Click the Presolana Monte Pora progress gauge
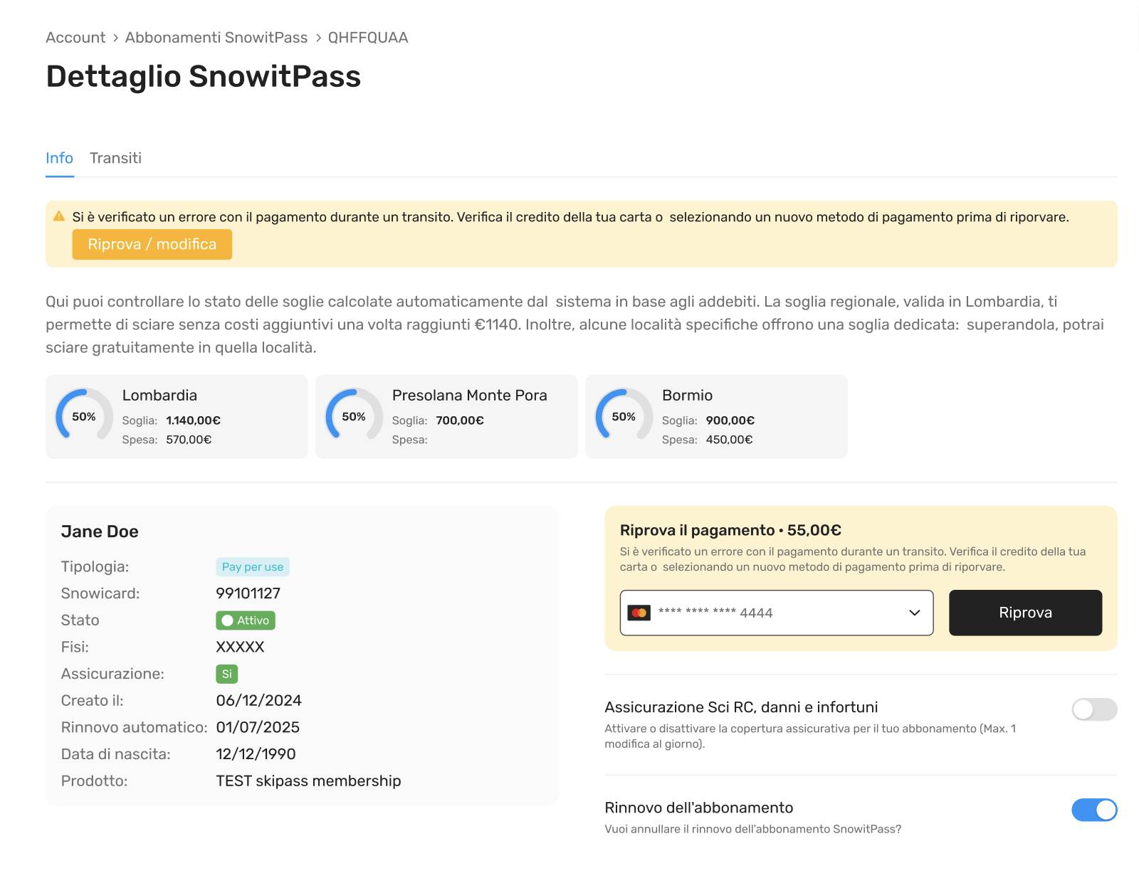This screenshot has width=1139, height=878. pos(354,416)
